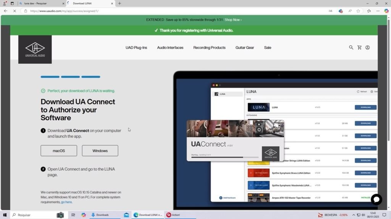Go back to the previous page
The width and height of the screenshot is (391, 219).
(5, 11)
